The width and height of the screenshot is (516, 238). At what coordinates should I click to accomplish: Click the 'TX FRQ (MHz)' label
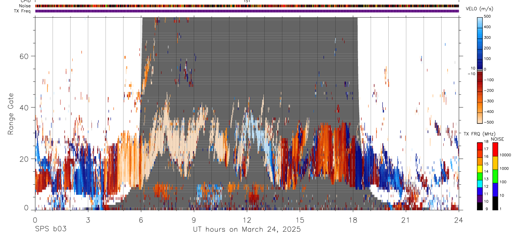tap(479, 134)
